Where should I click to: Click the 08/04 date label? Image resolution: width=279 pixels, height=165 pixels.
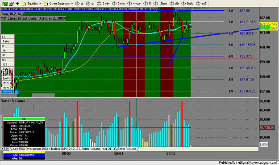pyautogui.click(x=118, y=153)
